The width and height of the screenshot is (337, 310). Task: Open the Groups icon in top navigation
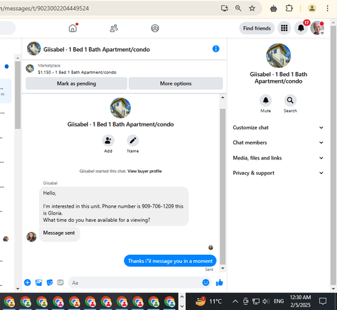tap(155, 28)
